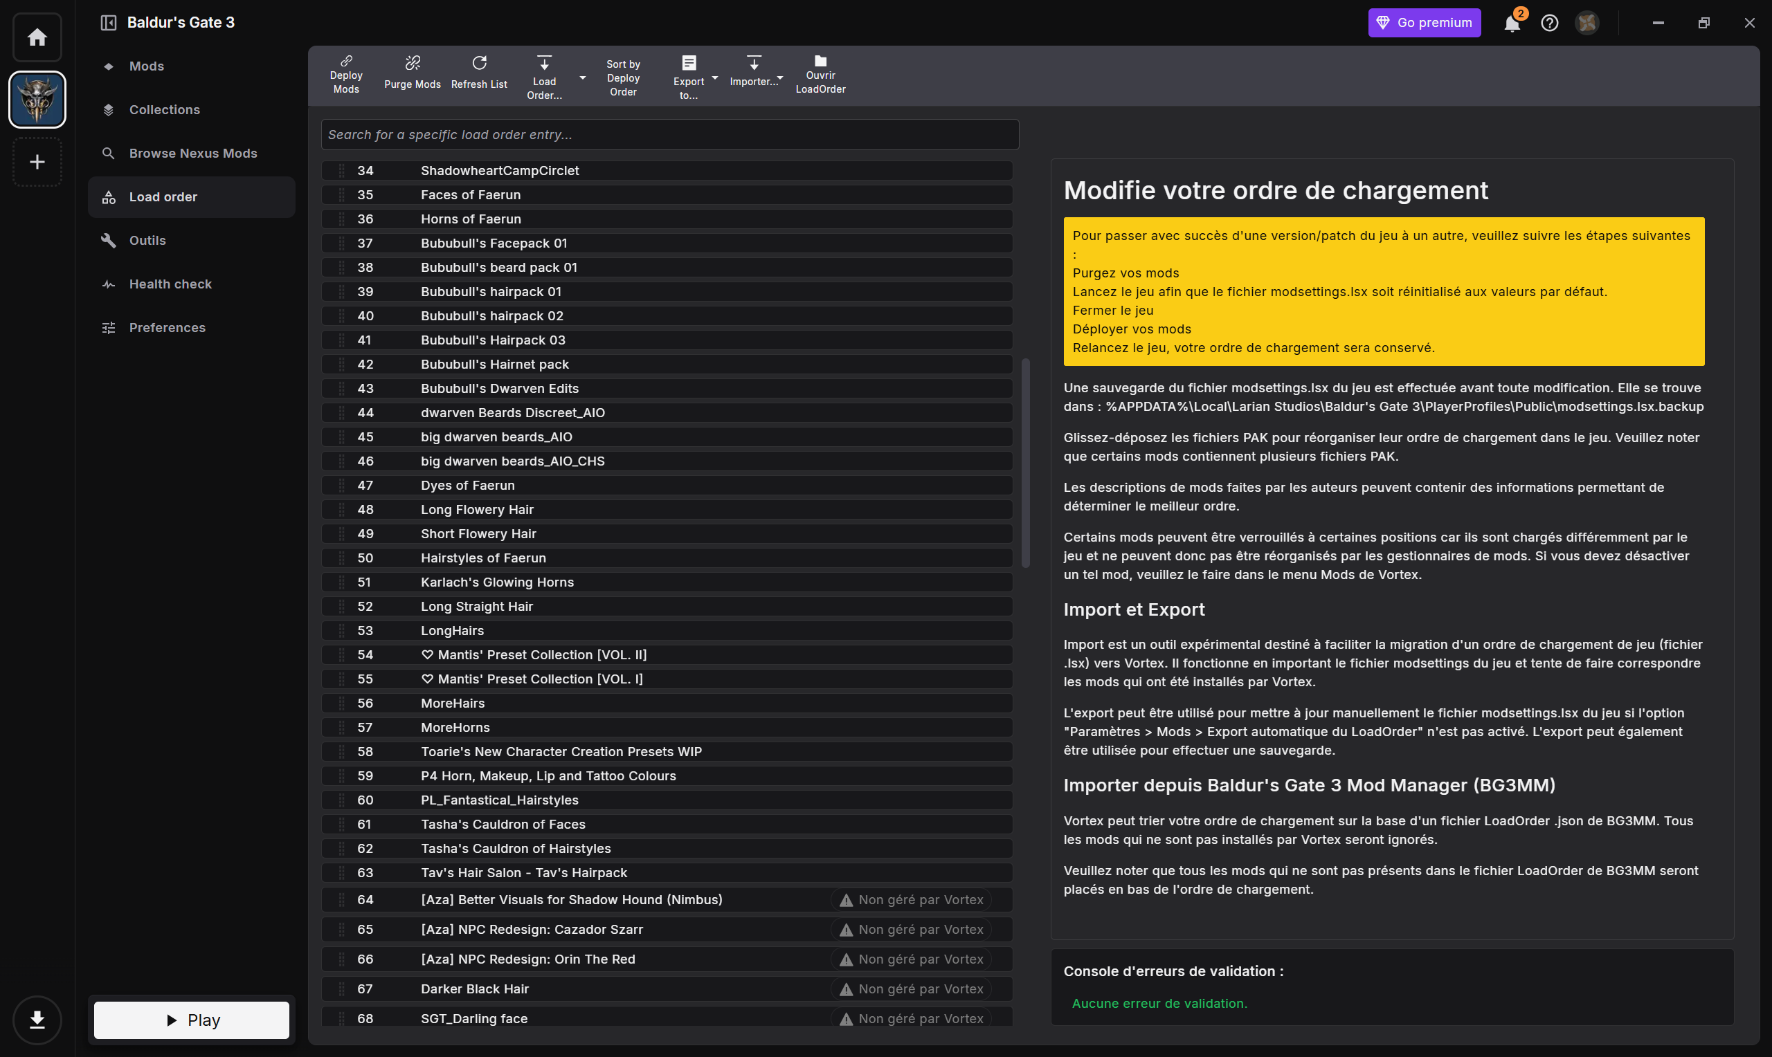The width and height of the screenshot is (1772, 1057).
Task: Select the MoreHairs entry
Action: point(667,704)
